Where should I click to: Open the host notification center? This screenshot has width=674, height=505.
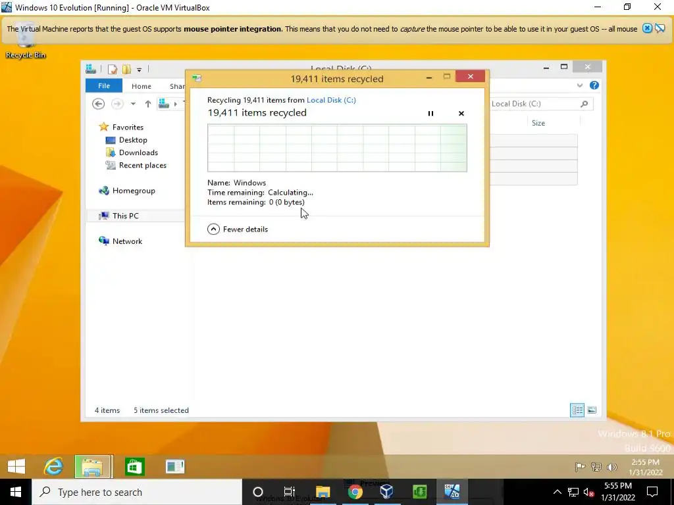coord(652,492)
